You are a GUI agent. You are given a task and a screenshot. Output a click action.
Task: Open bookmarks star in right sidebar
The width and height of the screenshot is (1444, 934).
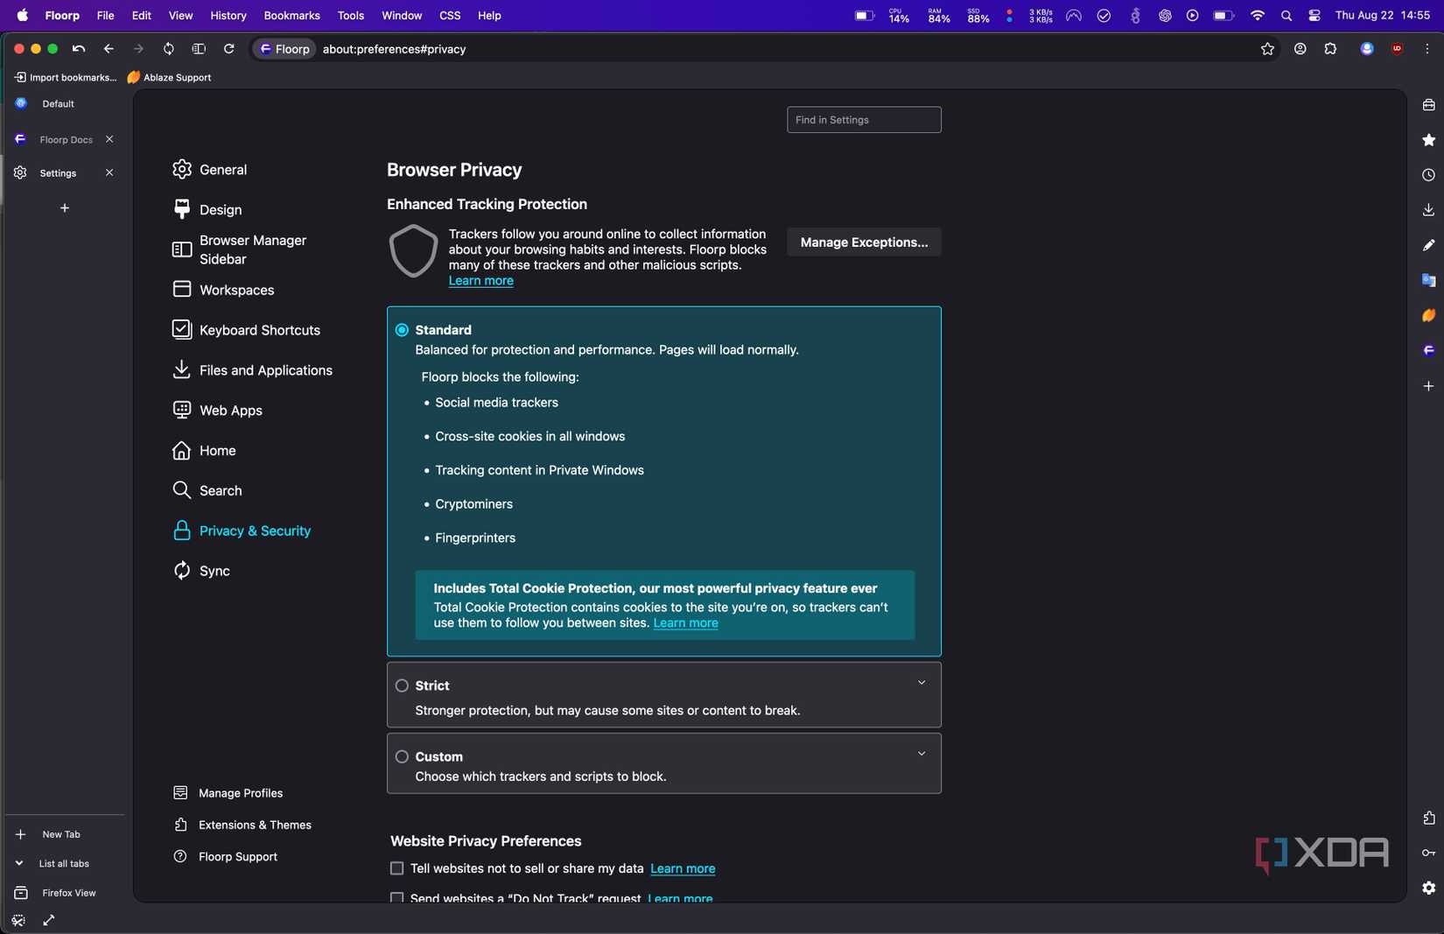[1429, 140]
